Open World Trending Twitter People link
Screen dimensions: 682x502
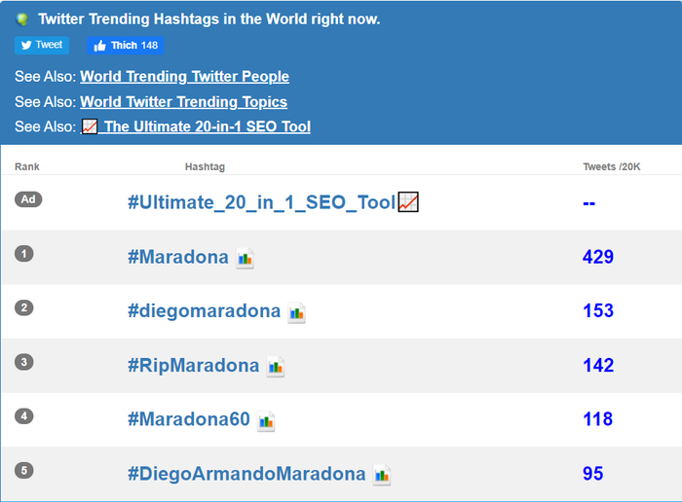[184, 77]
